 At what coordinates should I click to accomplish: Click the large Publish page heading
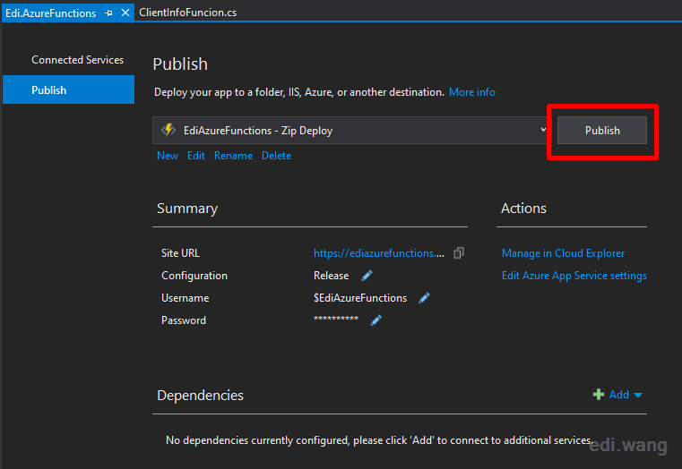coord(180,64)
